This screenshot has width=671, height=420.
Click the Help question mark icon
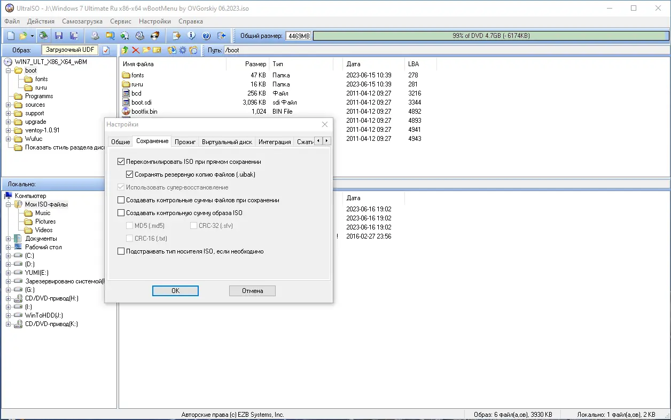[206, 36]
